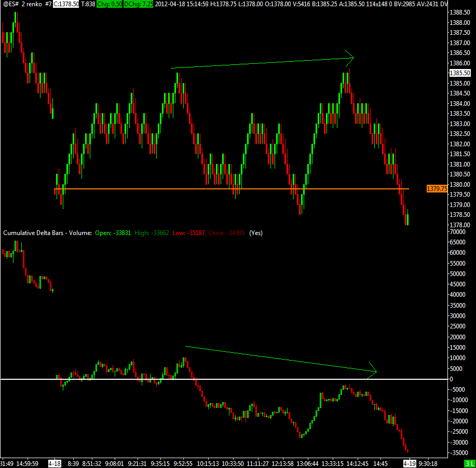Click the 9:30:18 time axis label
This screenshot has height=468, width=476.
coord(428,464)
